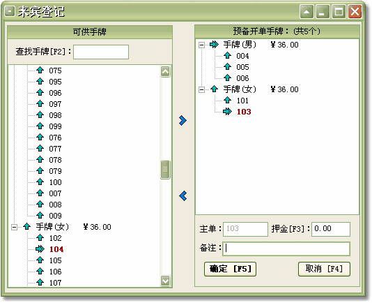Click the 备注 remarks input field

pyautogui.click(x=286, y=249)
